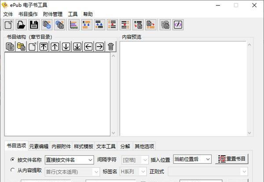
Task: Switch to the 内嵌附件 tab
Action: [61, 146]
